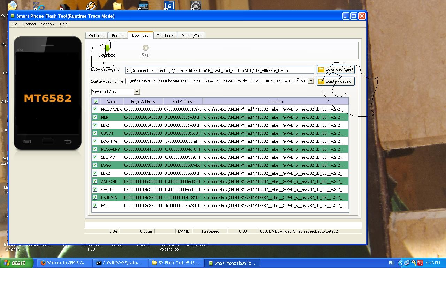Click the Download-Agent path field
The height and width of the screenshot is (283, 446).
(x=220, y=70)
